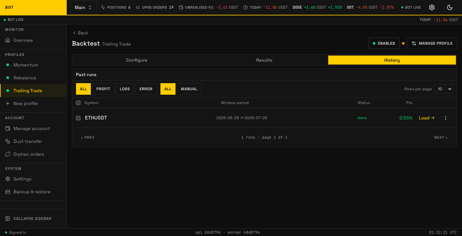
Task: Check the ETHUSDT row checkbox
Action: click(78, 118)
